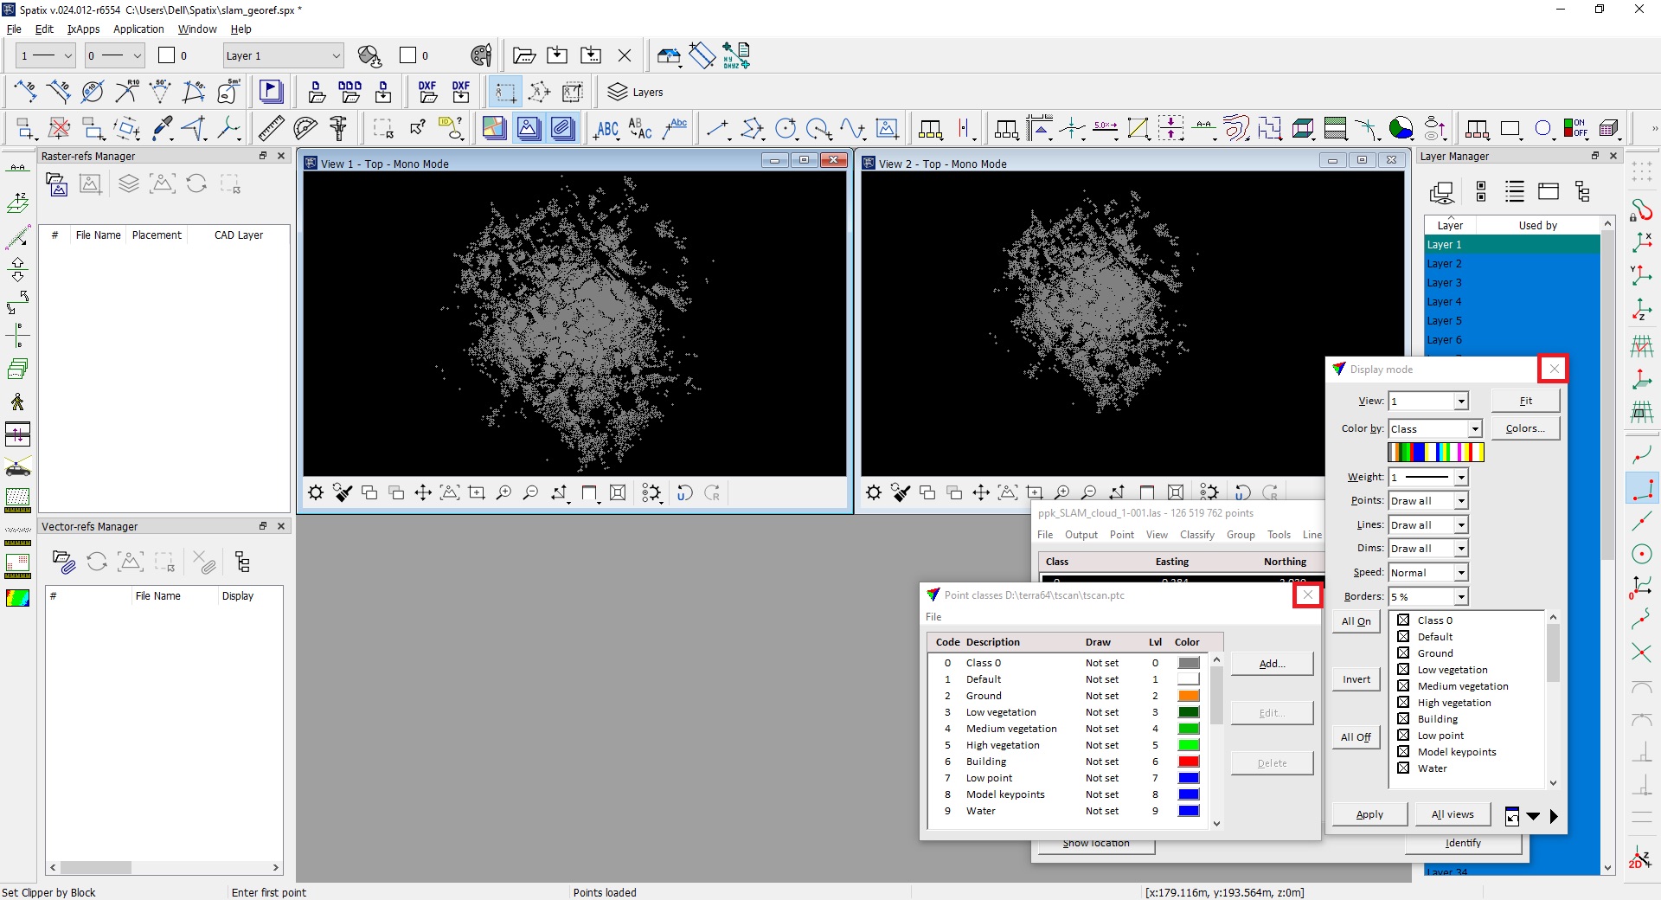The width and height of the screenshot is (1661, 900).
Task: Select the DXF file open tool
Action: click(427, 92)
